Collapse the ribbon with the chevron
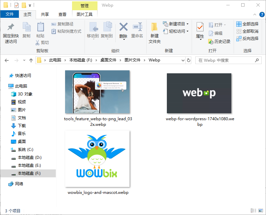Image resolution: width=266 pixels, height=215 pixels. click(255, 15)
